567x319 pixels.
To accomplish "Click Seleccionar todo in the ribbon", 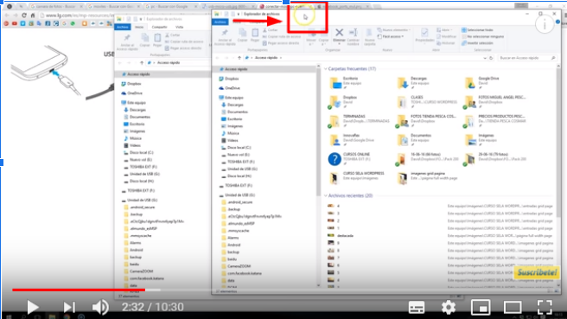I will (477, 30).
